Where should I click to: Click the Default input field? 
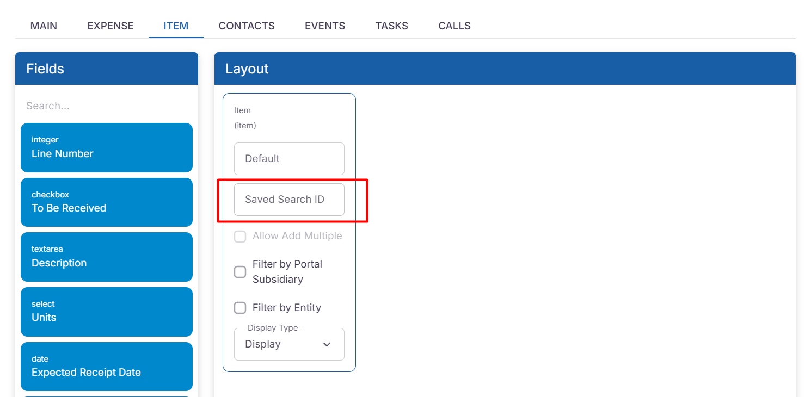point(289,159)
